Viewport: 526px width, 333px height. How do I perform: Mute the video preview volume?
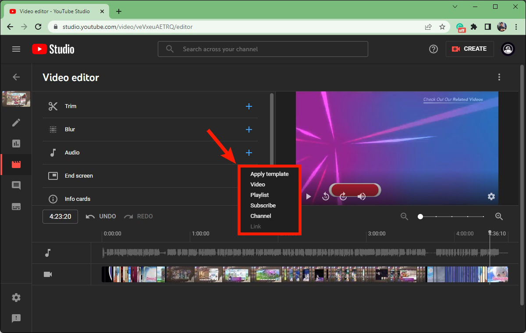click(362, 197)
